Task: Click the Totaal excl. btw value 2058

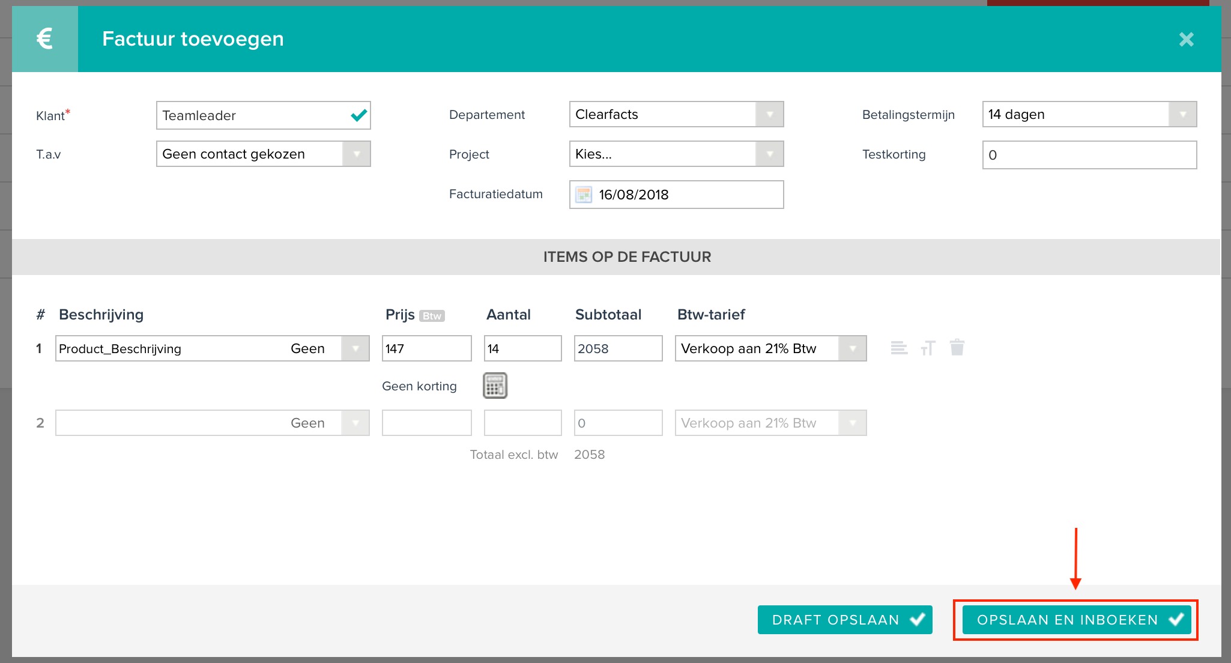Action: click(x=589, y=455)
